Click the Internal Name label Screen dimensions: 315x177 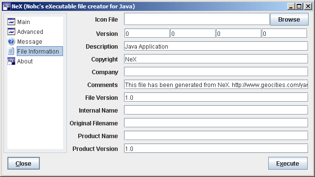coord(98,110)
